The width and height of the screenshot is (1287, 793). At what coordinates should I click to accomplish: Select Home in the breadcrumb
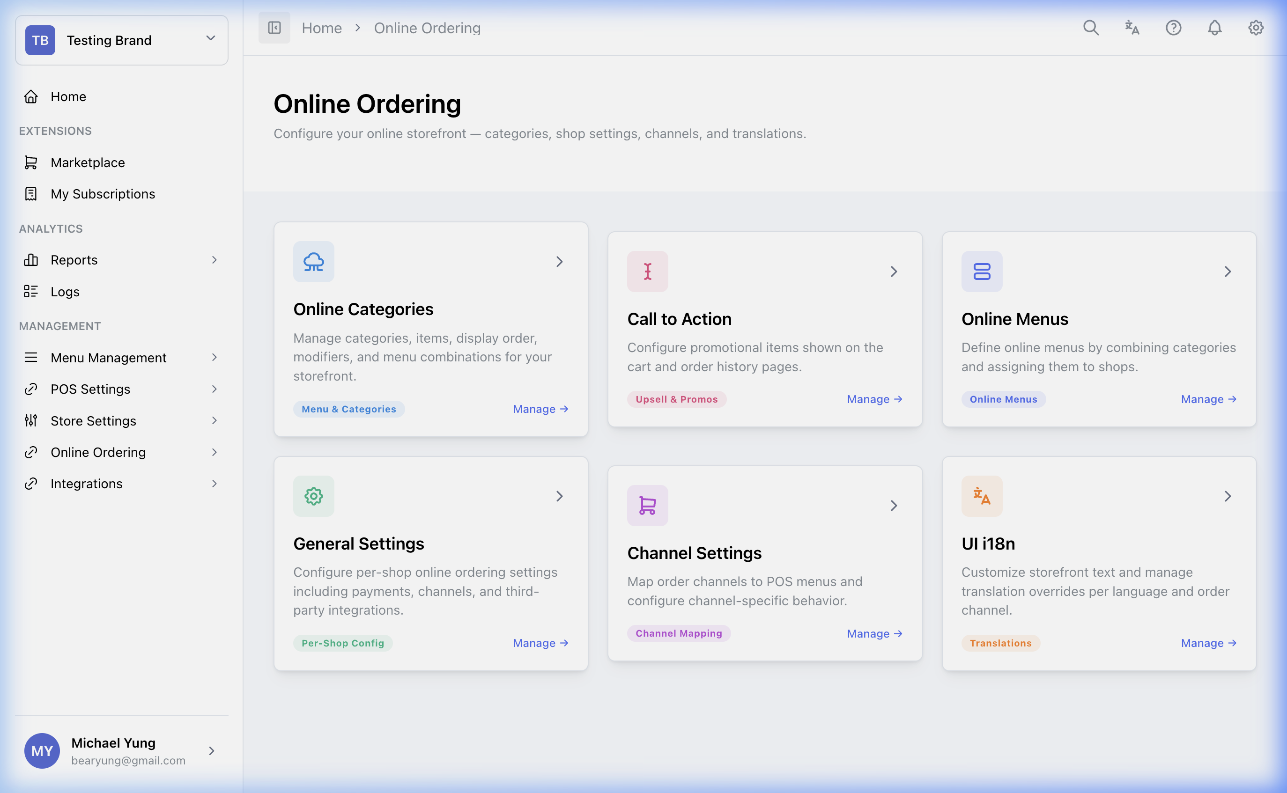(x=322, y=28)
